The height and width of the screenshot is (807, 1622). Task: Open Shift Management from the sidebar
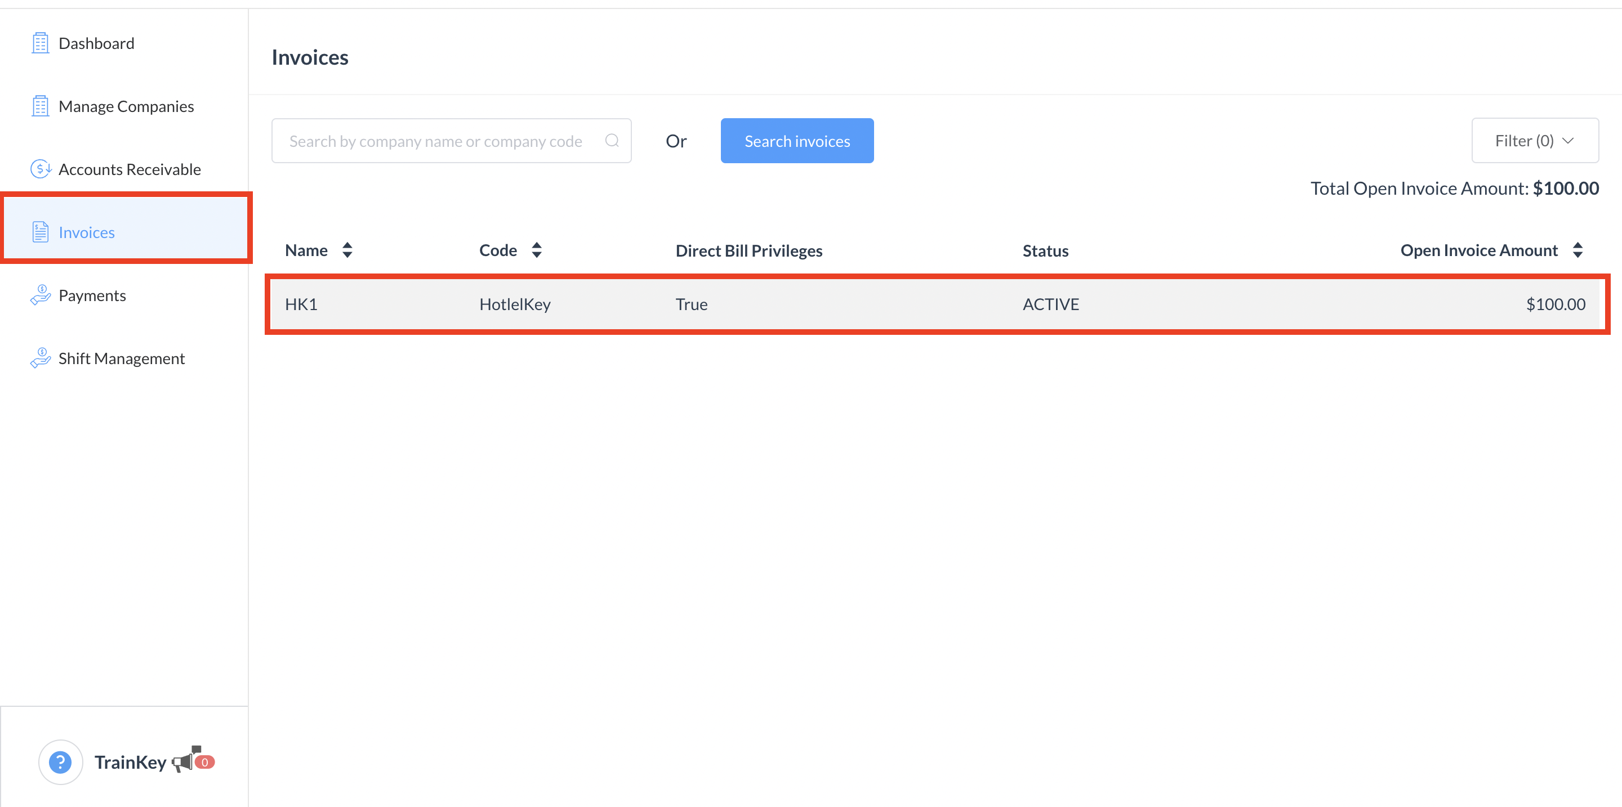tap(122, 358)
